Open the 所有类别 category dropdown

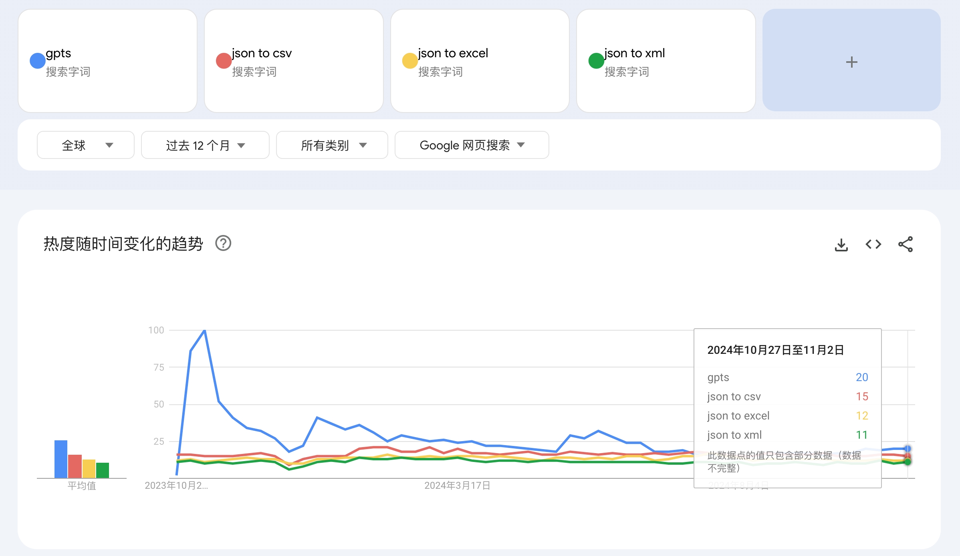pyautogui.click(x=332, y=145)
